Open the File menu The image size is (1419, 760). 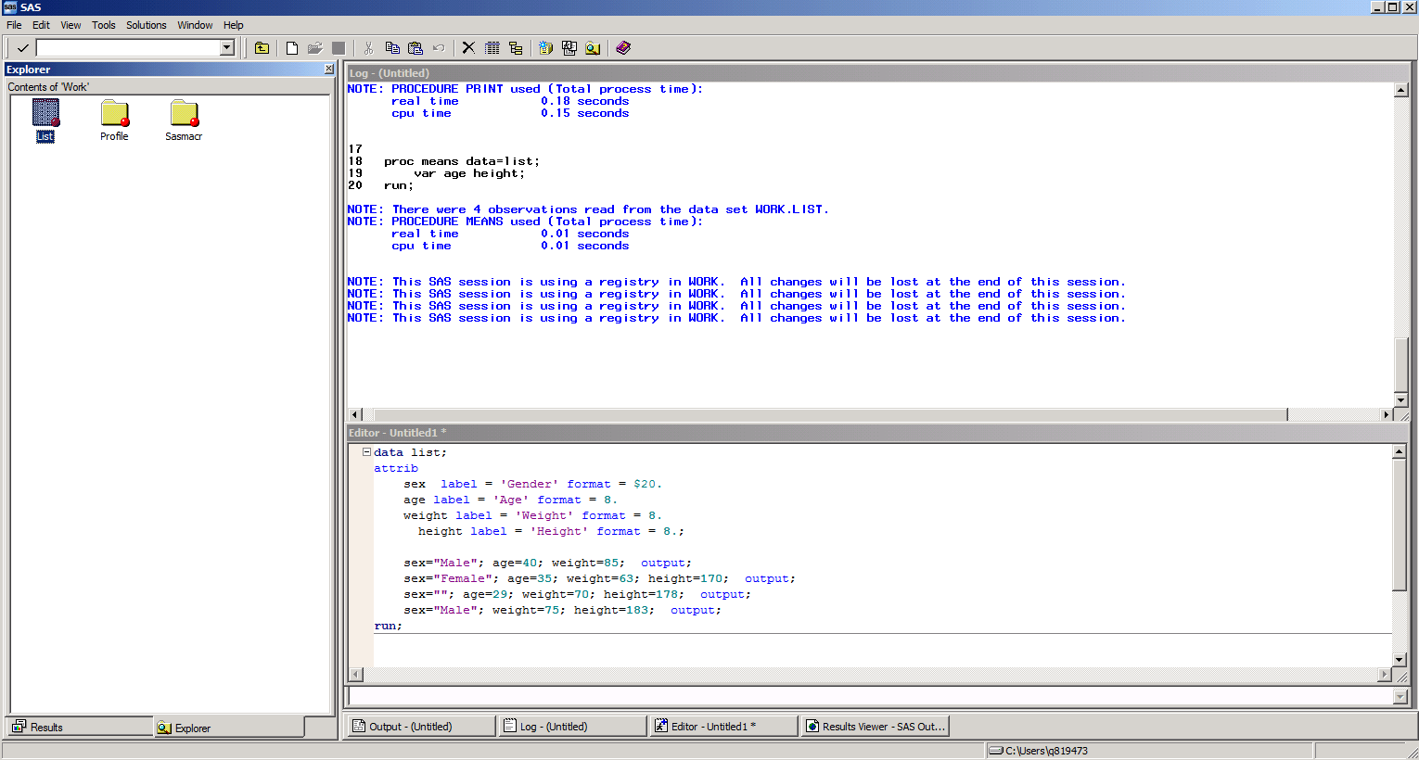tap(14, 25)
